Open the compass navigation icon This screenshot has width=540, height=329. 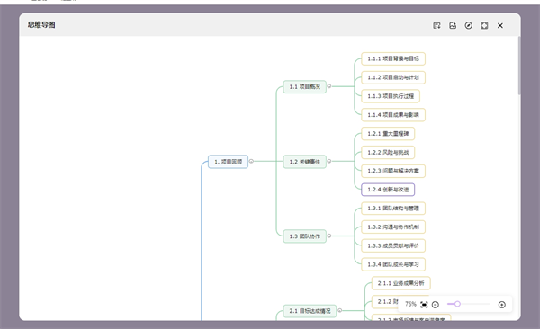[x=468, y=25]
